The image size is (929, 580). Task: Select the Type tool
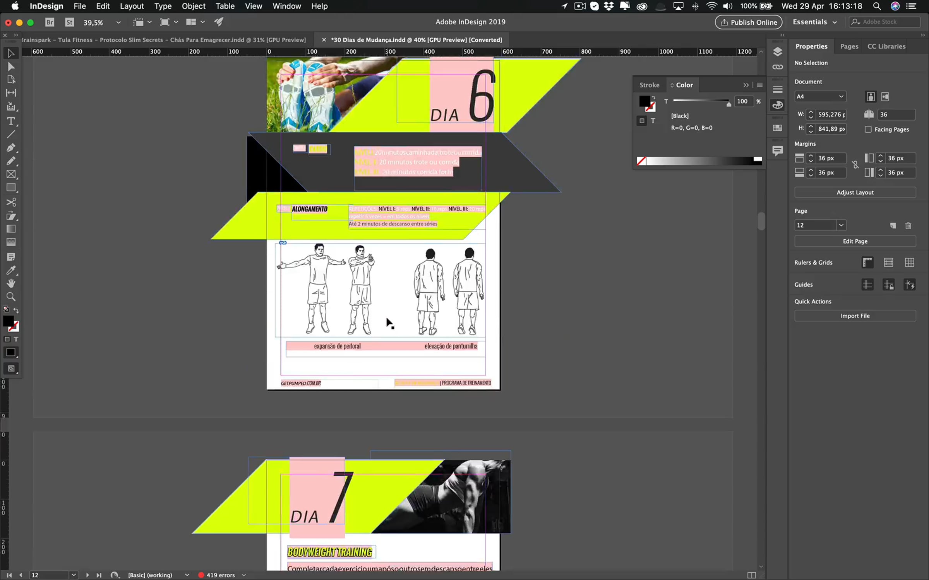point(11,121)
